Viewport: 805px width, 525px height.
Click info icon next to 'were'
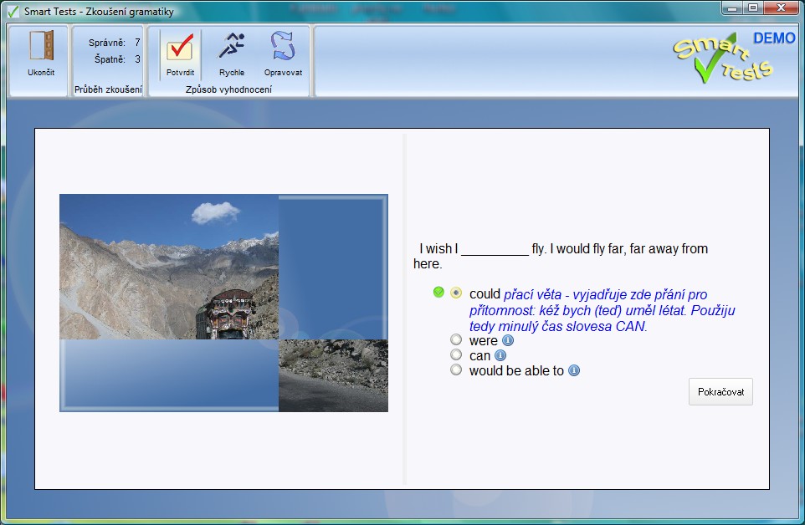pos(507,340)
